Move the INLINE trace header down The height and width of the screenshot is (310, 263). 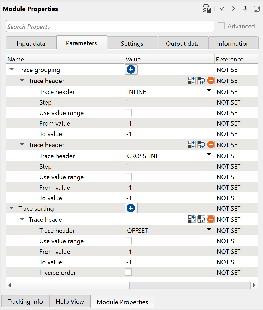[201, 80]
